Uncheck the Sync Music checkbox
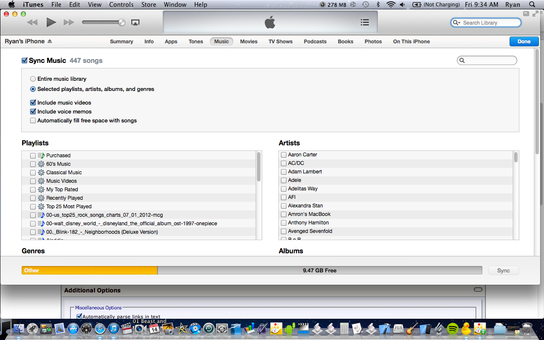This screenshot has height=340, width=544. click(25, 60)
